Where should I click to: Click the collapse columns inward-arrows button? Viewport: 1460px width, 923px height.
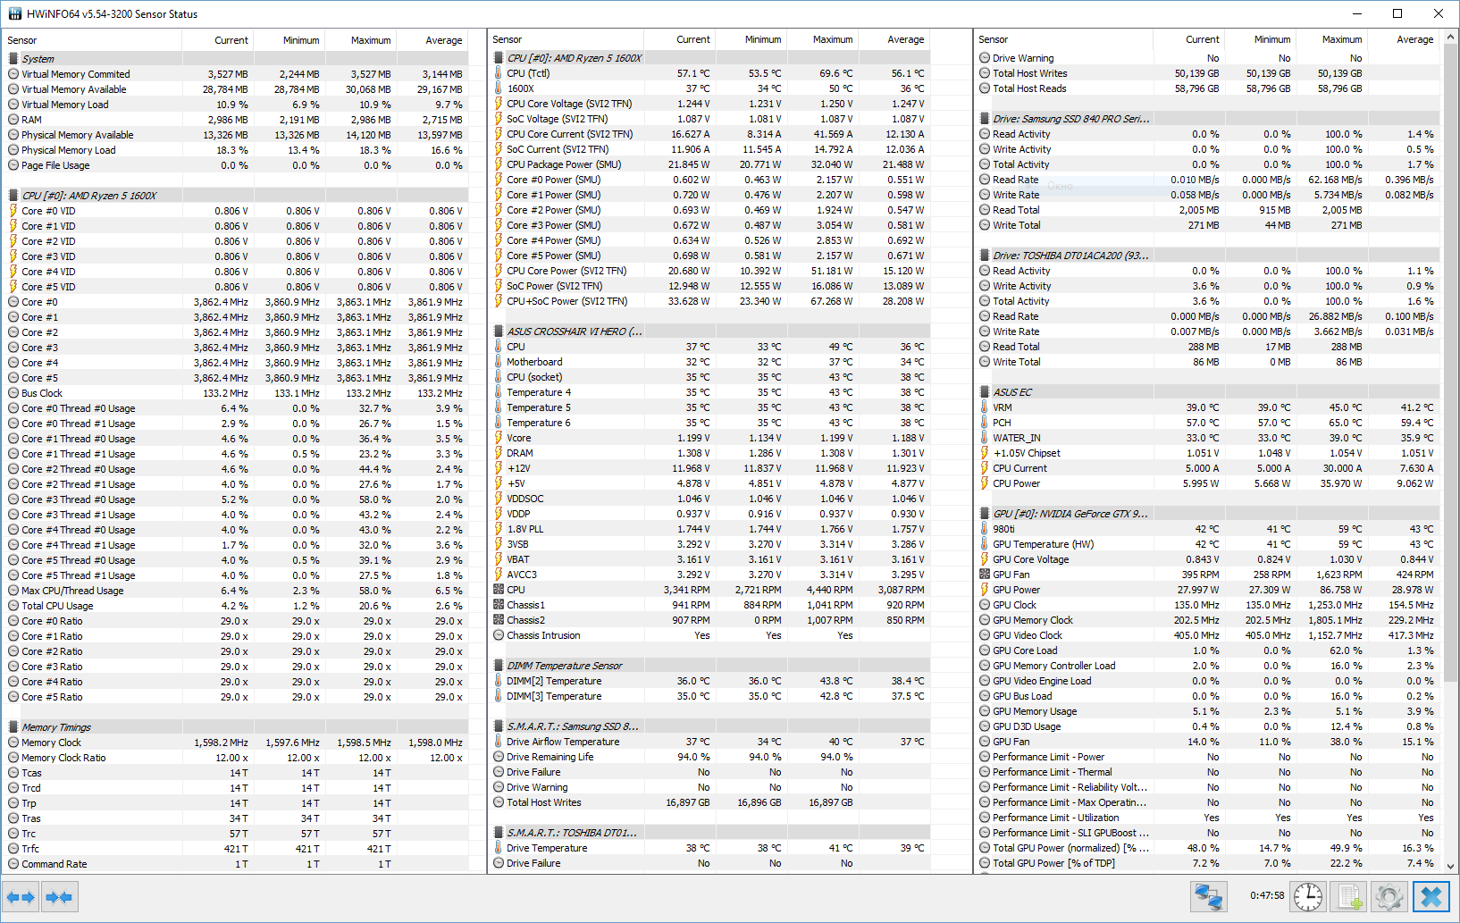[59, 896]
